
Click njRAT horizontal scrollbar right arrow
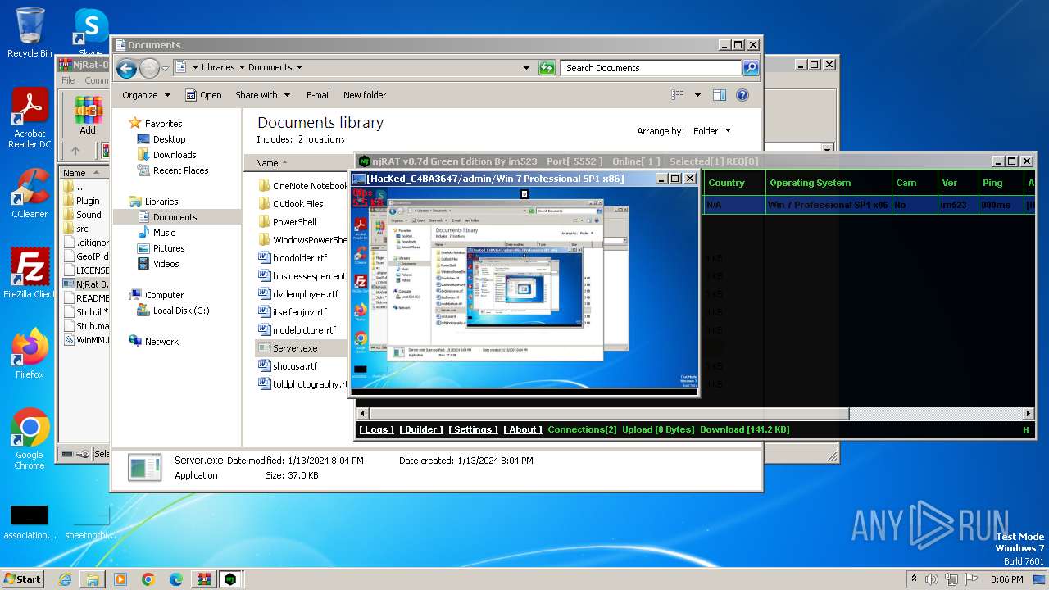pos(1029,414)
